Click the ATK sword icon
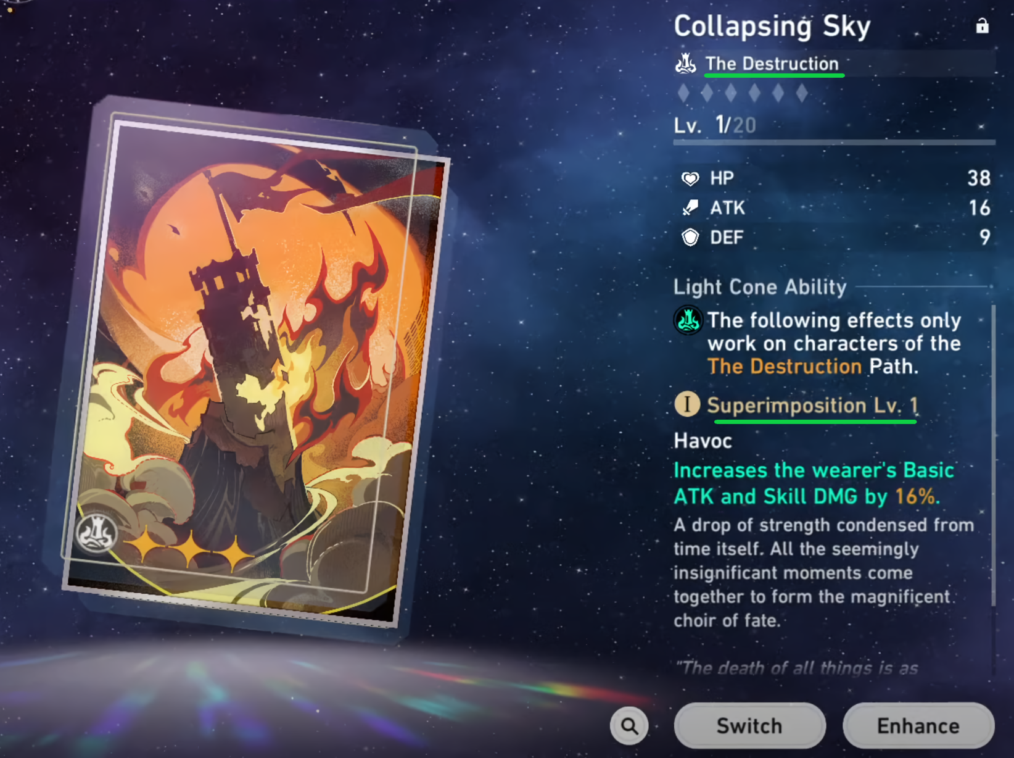Image resolution: width=1014 pixels, height=758 pixels. 690,208
